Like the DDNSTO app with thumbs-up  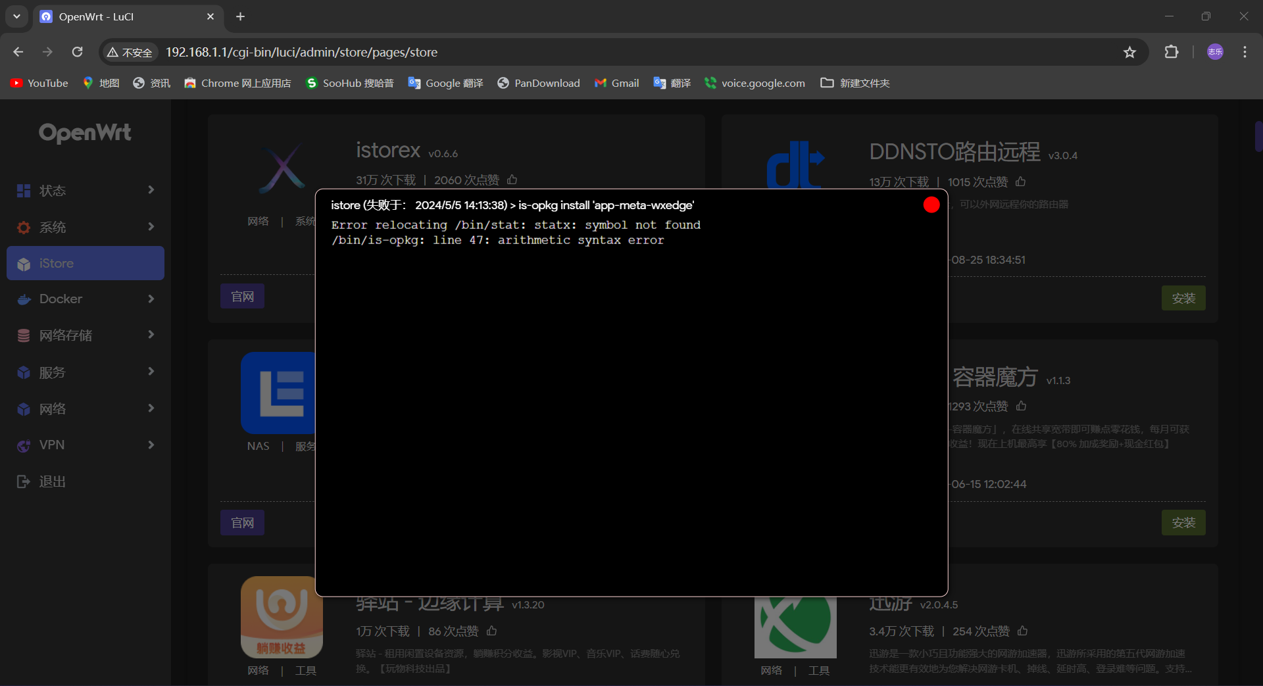coord(1020,182)
